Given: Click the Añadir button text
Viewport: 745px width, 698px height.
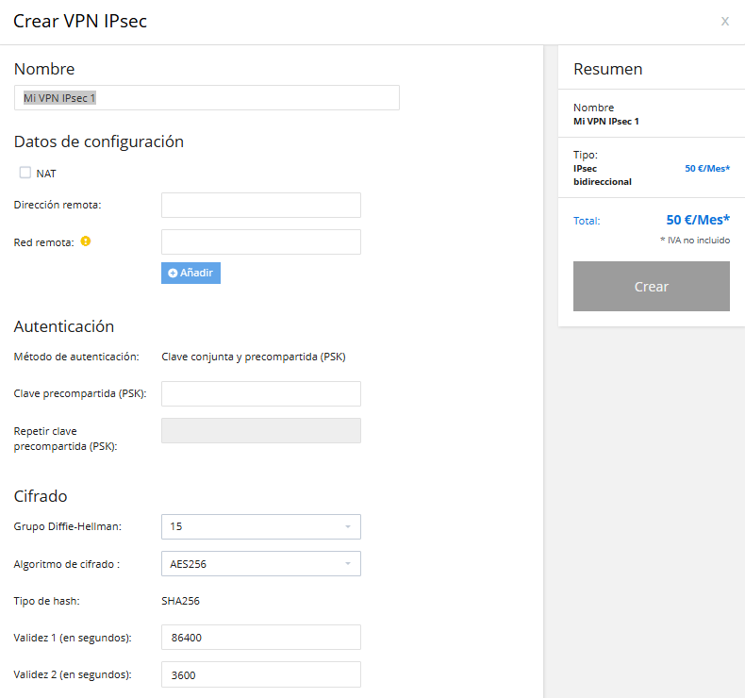Looking at the screenshot, I should (196, 273).
